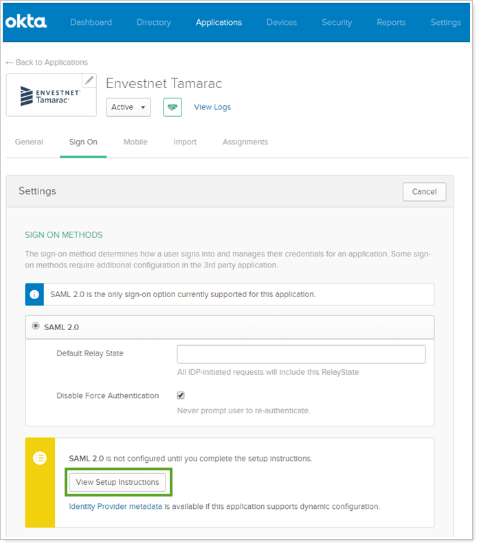Viewport: 479px width, 546px height.
Task: Toggle Disable Force Authentication checkbox
Action: click(181, 395)
